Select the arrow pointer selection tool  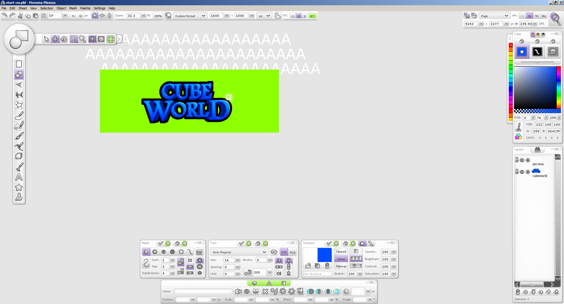(x=46, y=39)
